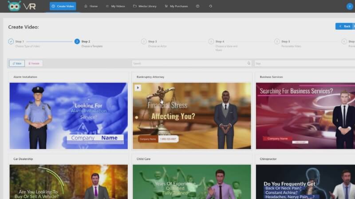Select the Step 5 circle indicator
The image size is (355, 199).
[x=277, y=41]
